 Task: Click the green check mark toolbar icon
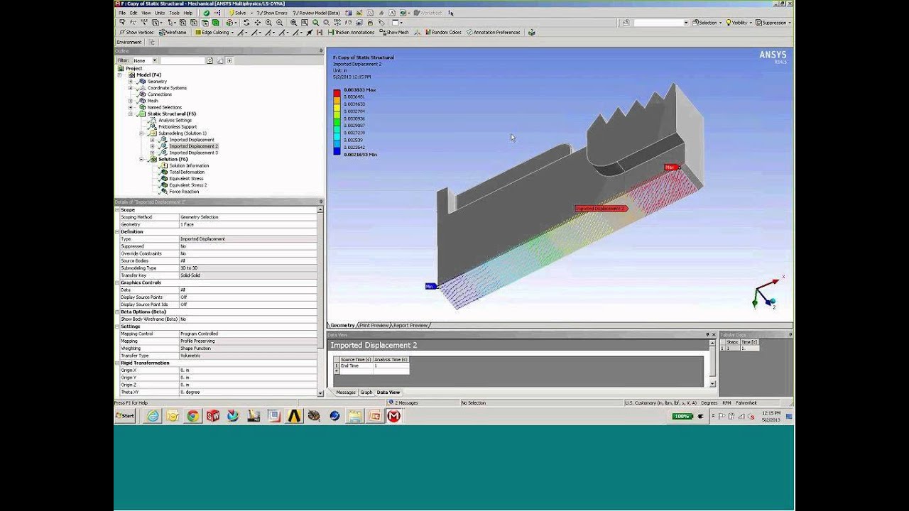click(206, 13)
